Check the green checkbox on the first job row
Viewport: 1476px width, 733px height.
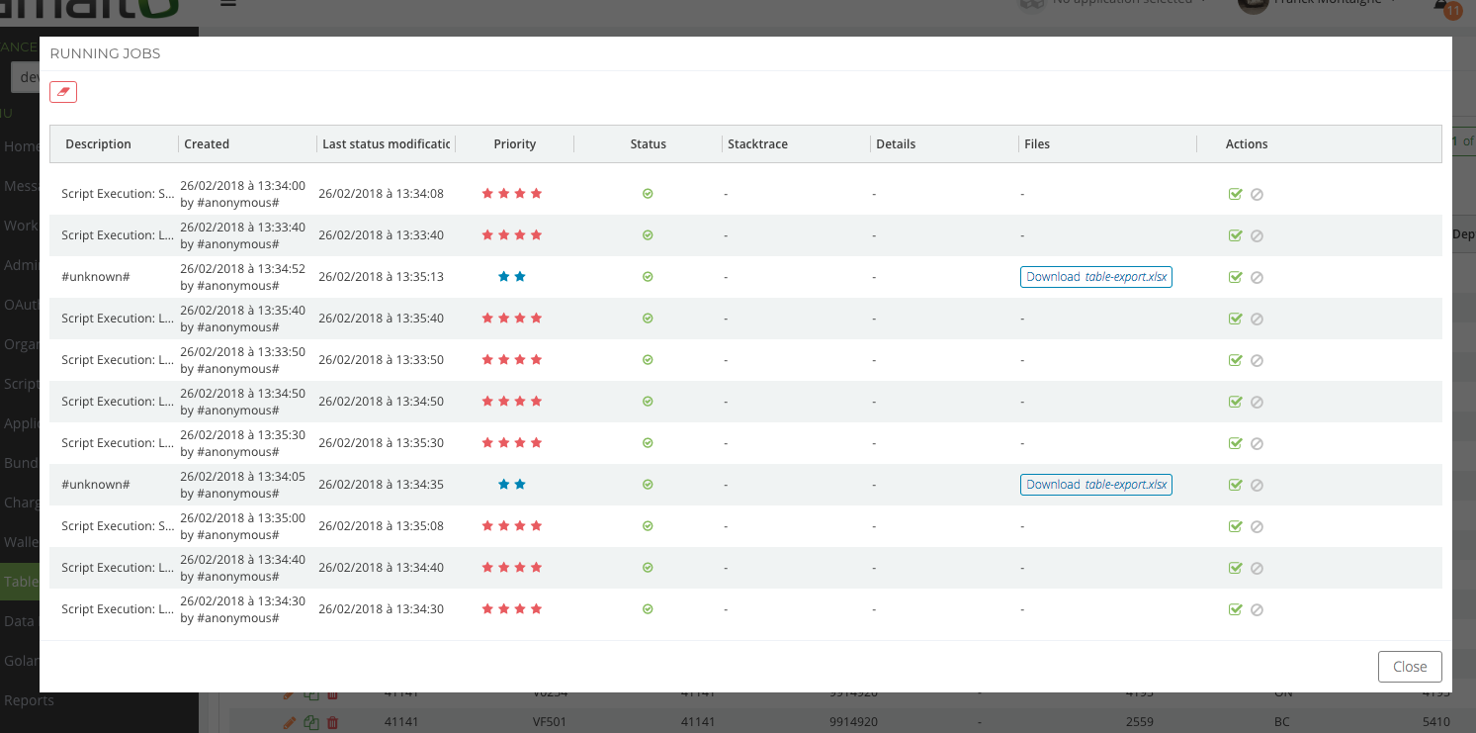tap(1235, 194)
